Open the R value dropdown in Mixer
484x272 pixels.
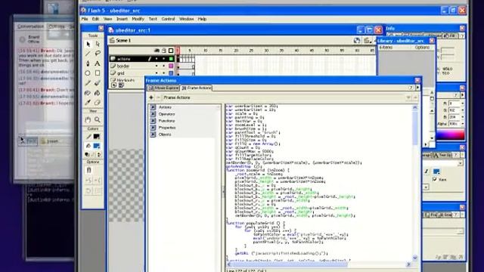pyautogui.click(x=462, y=104)
